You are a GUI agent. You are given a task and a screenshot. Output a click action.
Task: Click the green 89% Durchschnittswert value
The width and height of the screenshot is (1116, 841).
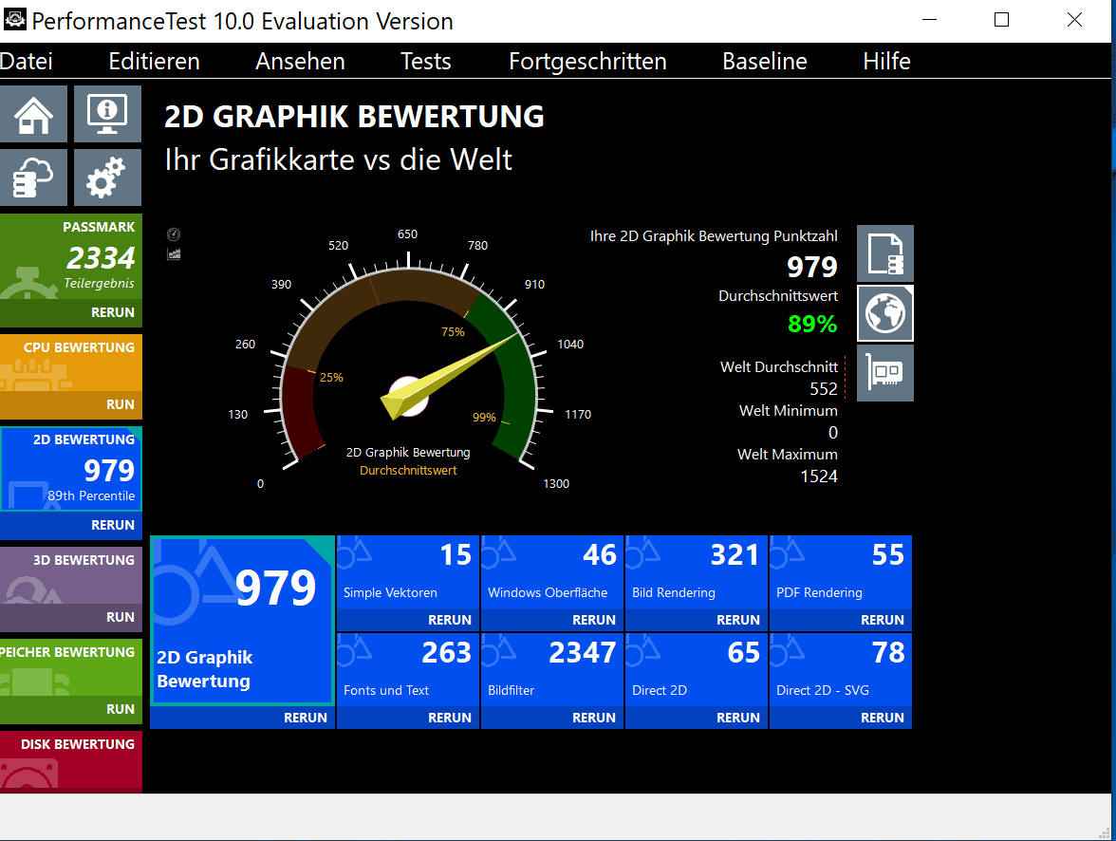point(812,324)
